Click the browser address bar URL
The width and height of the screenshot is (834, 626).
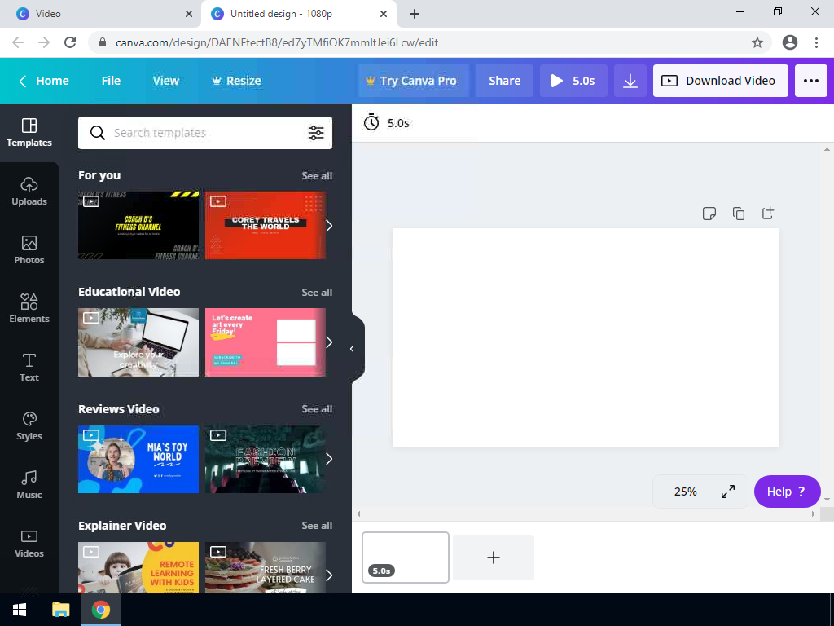click(x=277, y=42)
